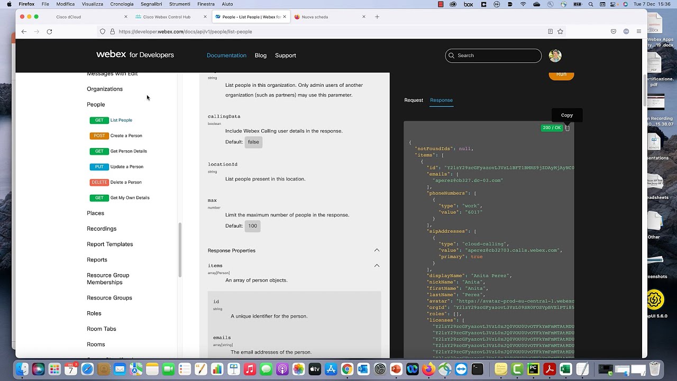Viewport: 677px width, 381px height.
Task: Open Report Templates in the sidebar
Action: pyautogui.click(x=110, y=244)
